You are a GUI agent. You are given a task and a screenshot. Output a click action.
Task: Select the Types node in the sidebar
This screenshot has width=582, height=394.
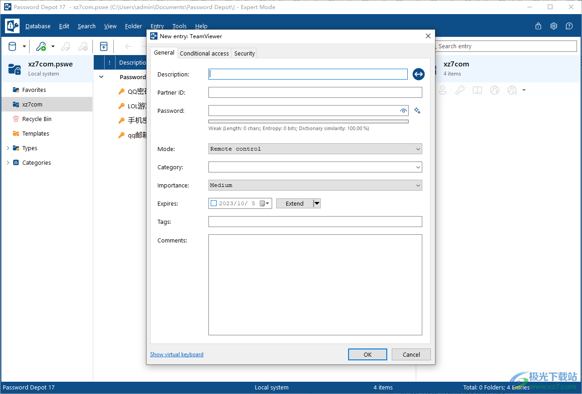(x=30, y=148)
